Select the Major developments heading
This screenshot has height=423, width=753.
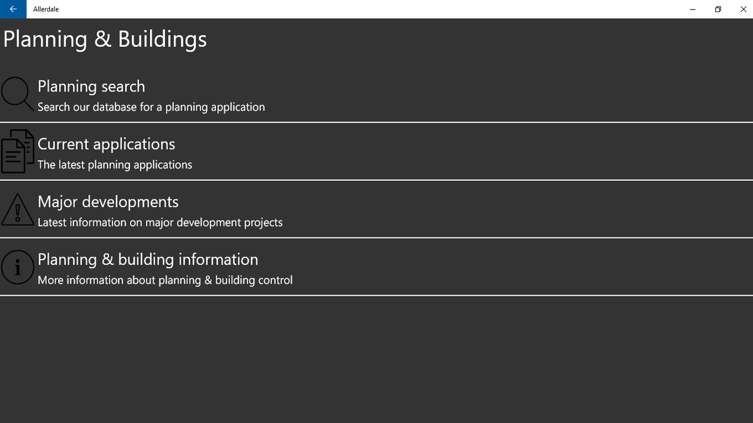[x=108, y=202]
